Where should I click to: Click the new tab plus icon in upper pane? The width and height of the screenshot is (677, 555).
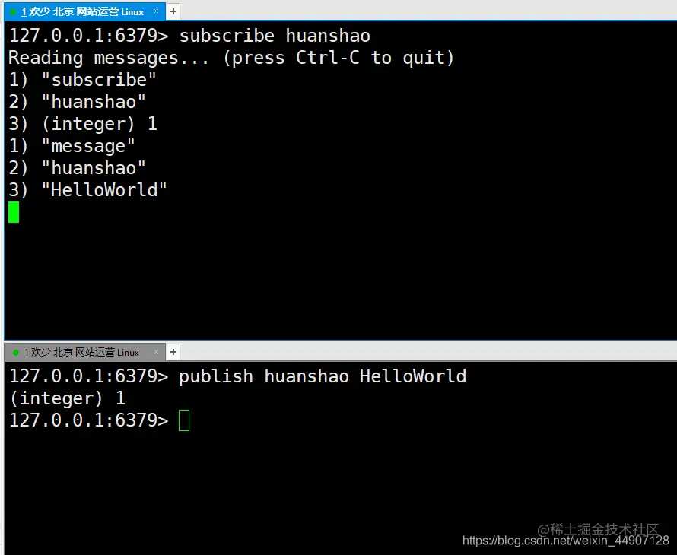point(173,11)
